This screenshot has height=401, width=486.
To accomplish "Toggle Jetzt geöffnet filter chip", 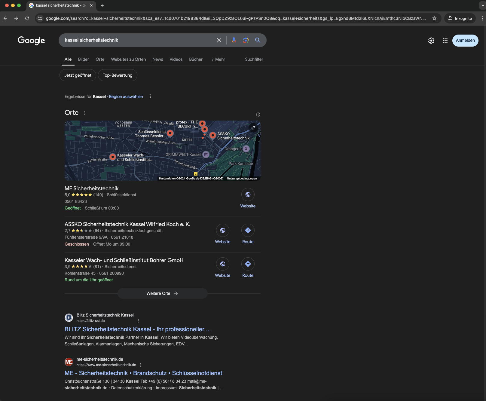I will [x=78, y=75].
